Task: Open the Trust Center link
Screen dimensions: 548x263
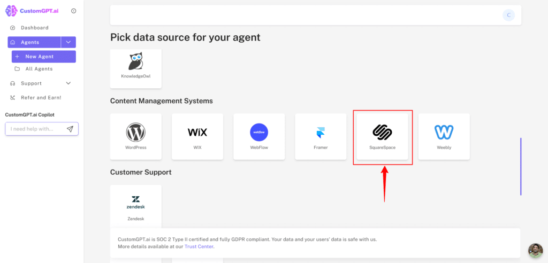Action: pos(199,246)
